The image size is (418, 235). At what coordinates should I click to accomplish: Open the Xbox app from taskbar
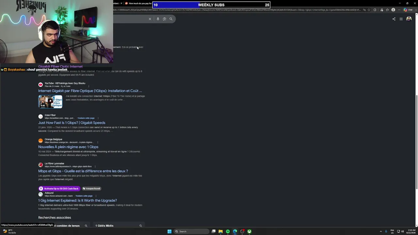click(x=249, y=231)
